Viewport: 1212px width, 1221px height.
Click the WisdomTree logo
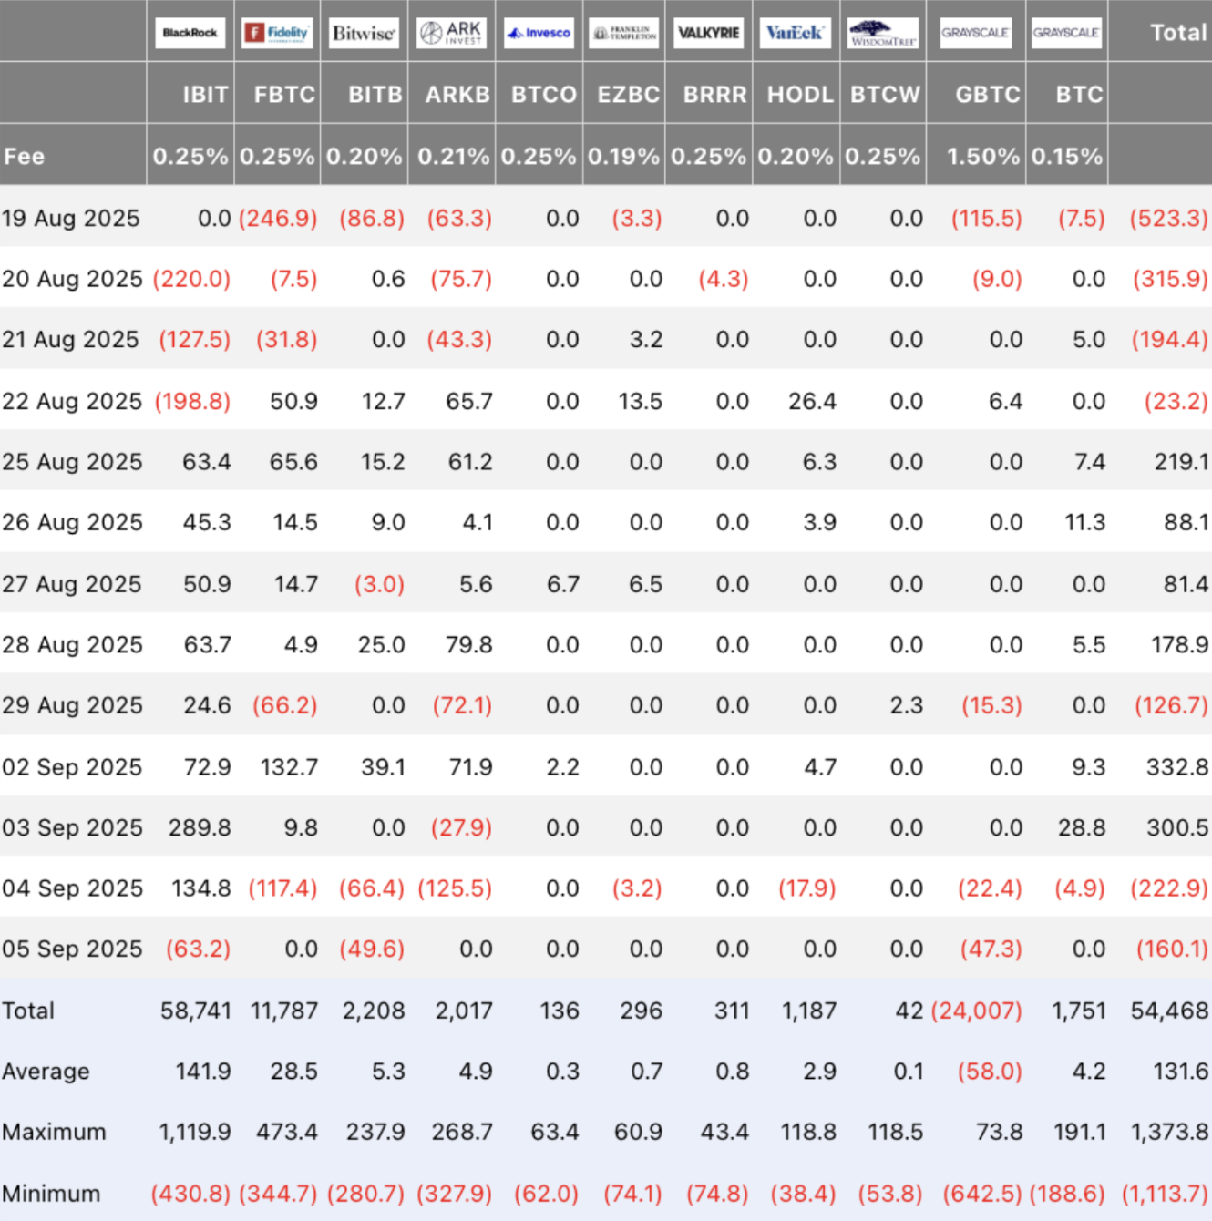(882, 33)
